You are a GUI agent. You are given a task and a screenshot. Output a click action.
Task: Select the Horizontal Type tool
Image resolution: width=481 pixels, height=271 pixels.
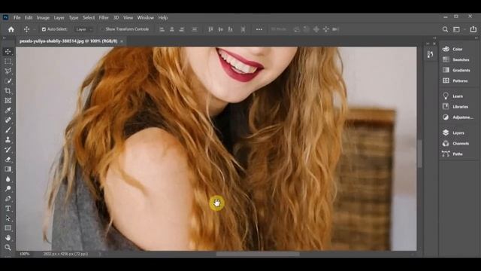point(8,209)
